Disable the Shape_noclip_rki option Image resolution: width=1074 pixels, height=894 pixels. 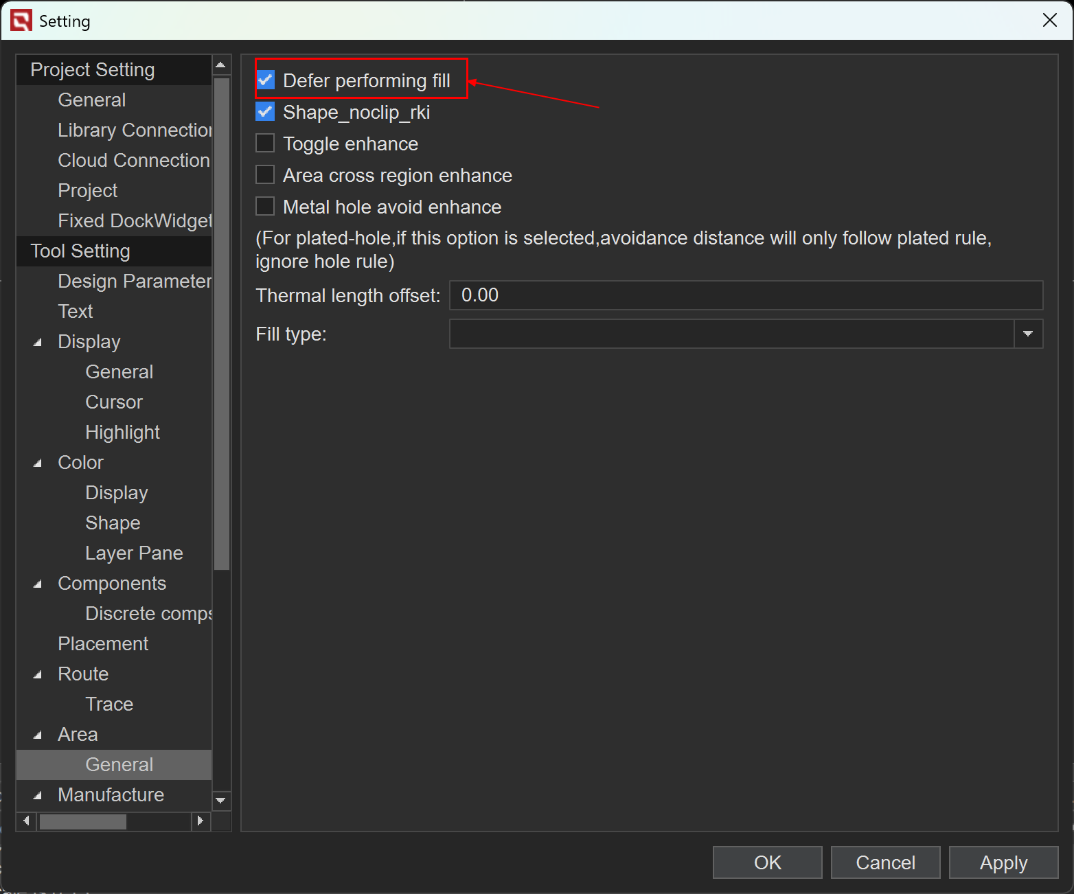266,112
